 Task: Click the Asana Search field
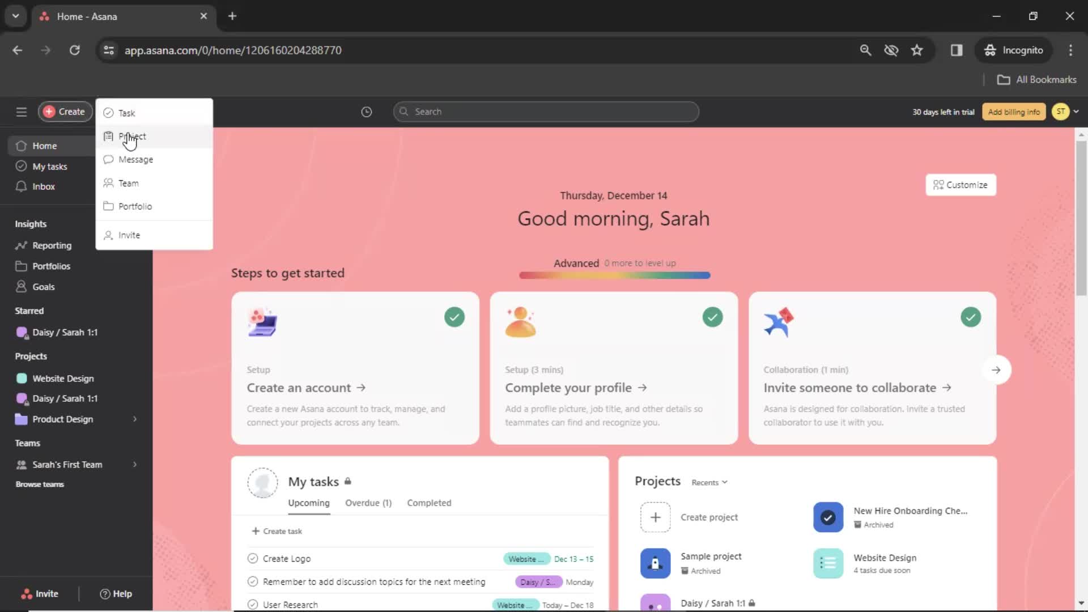[x=546, y=112]
